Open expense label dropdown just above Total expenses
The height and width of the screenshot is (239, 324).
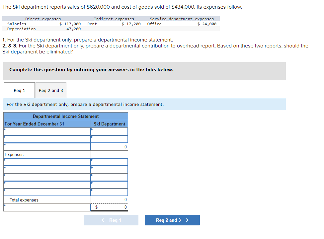(47, 192)
